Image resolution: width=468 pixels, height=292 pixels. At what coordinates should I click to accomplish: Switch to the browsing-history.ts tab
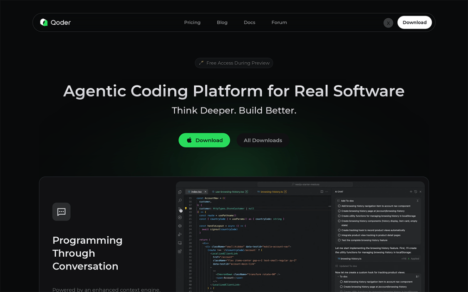click(x=270, y=191)
